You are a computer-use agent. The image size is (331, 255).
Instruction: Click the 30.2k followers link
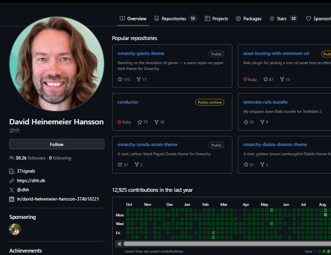click(x=30, y=158)
